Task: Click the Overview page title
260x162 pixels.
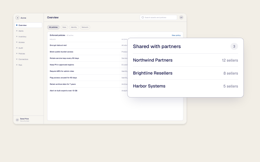Action: pos(53,17)
